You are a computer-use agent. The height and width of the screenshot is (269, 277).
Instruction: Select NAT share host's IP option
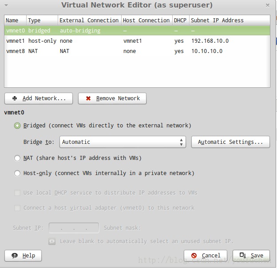17,158
